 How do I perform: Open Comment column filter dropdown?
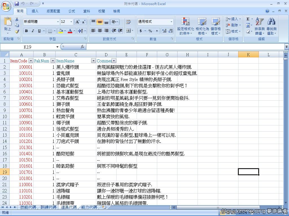(114, 61)
